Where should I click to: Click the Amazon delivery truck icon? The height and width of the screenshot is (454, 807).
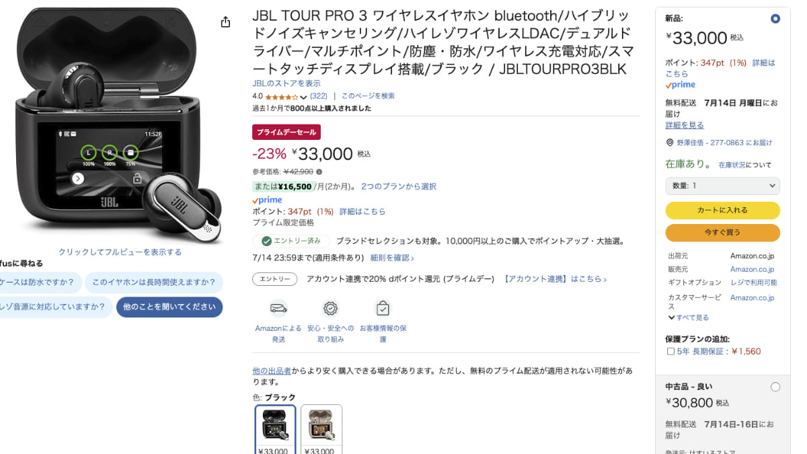pyautogui.click(x=278, y=308)
